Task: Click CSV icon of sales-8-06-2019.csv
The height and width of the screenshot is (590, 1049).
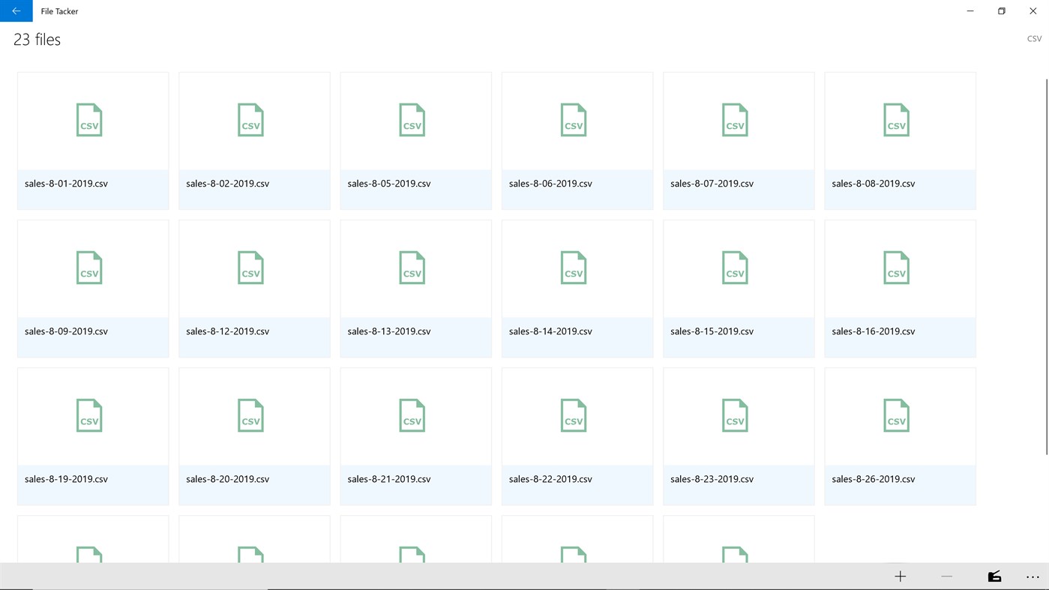Action: click(x=574, y=120)
